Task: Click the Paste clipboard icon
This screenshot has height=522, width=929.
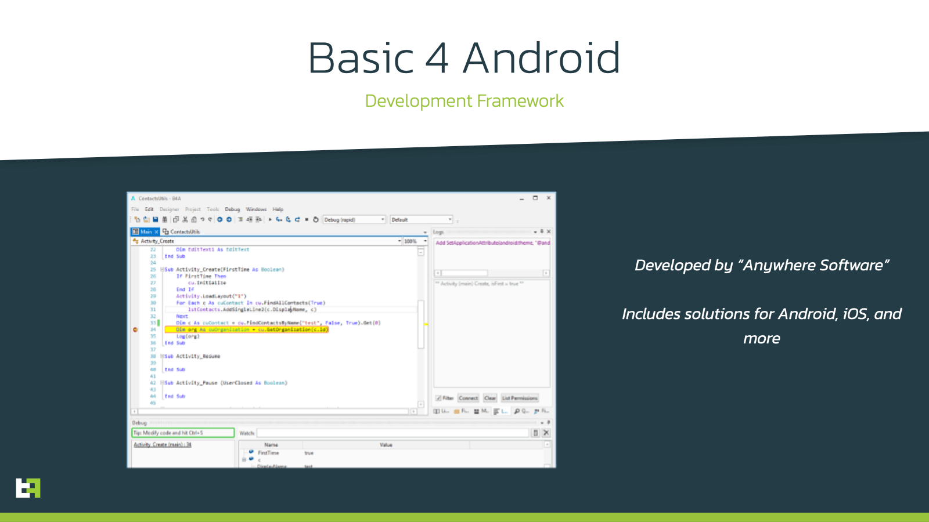Action: (x=194, y=219)
